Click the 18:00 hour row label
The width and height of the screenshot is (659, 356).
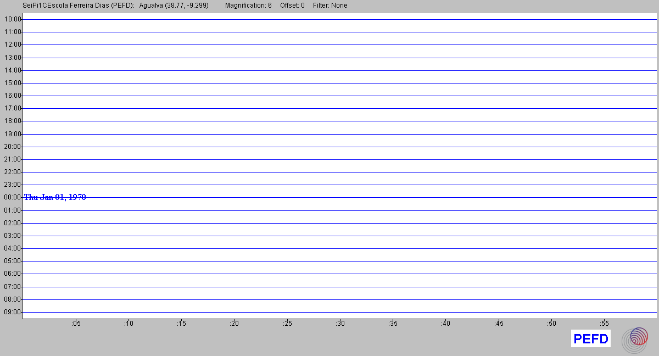(x=12, y=121)
